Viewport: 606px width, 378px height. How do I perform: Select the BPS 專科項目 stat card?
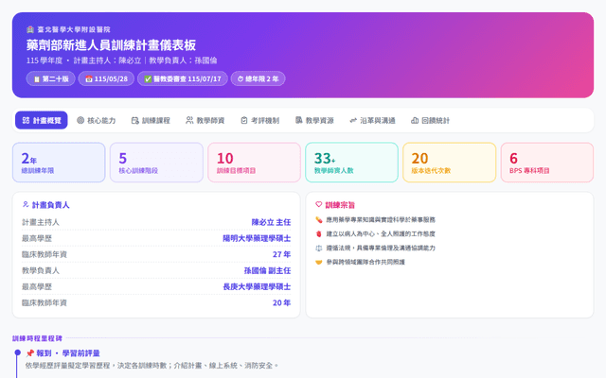point(547,163)
